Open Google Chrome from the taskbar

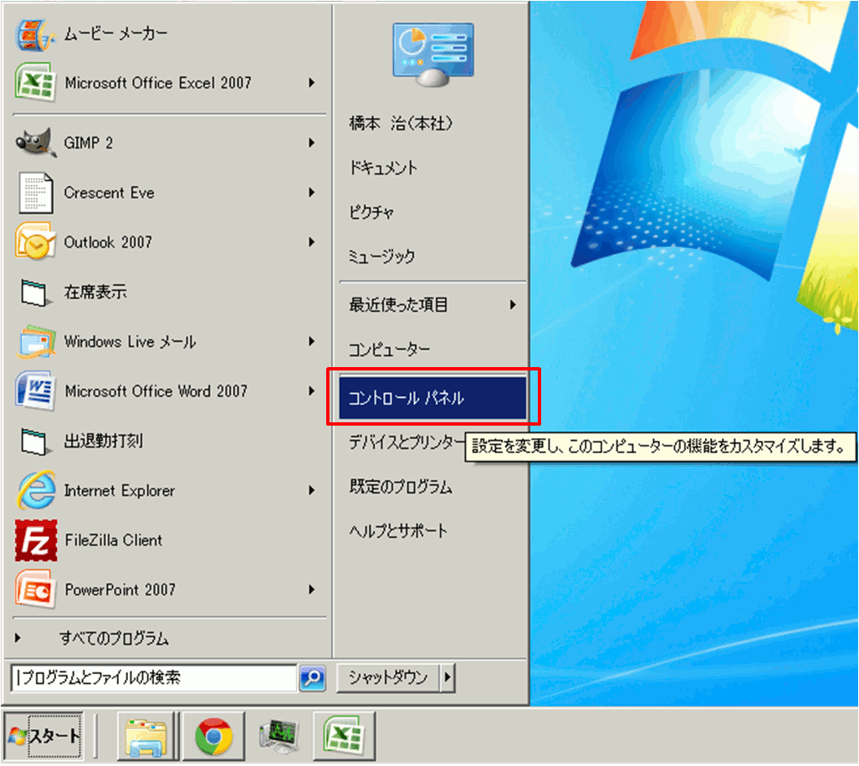point(213,736)
